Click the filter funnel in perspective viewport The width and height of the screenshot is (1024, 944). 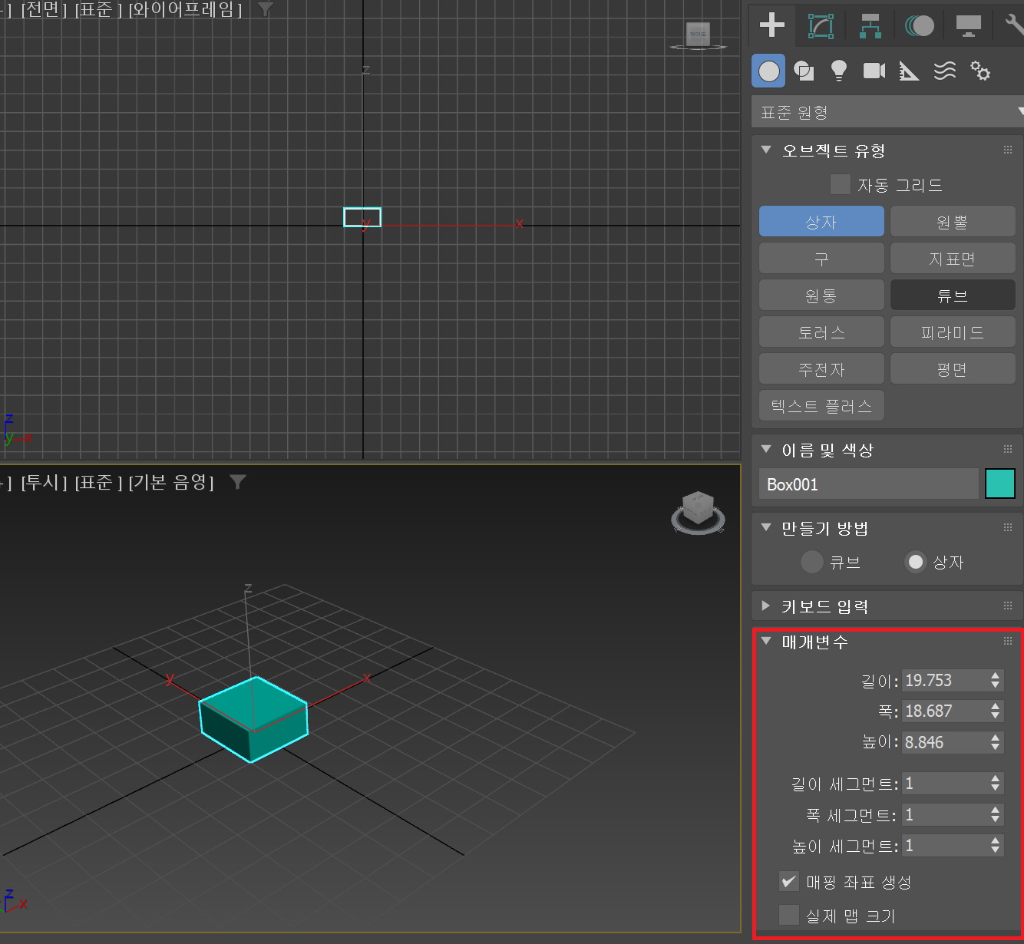238,482
